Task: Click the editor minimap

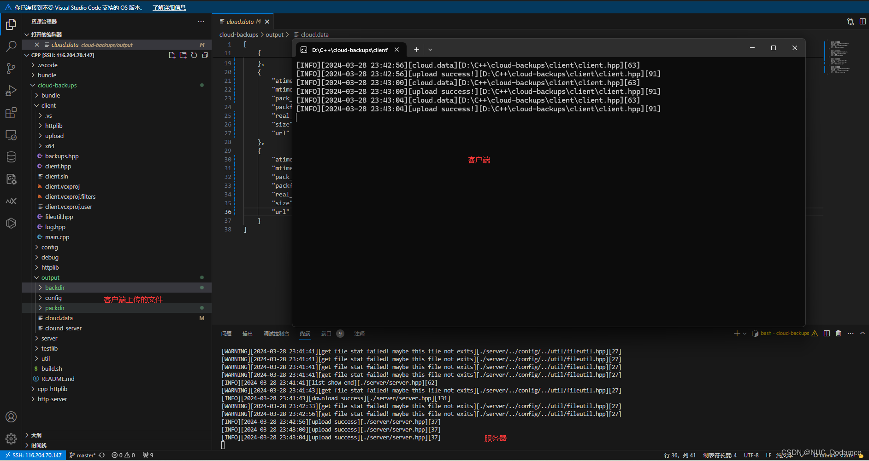Action: click(840, 57)
